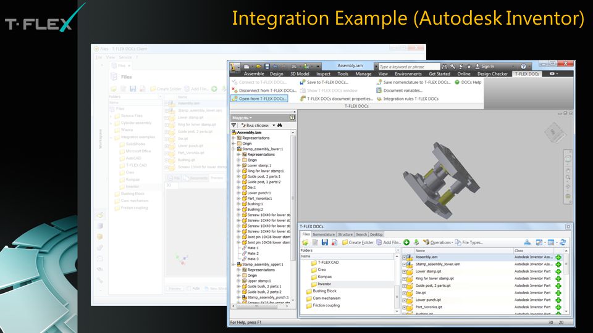
Task: Select Mate:2 constraint in model tree
Action: point(250,253)
